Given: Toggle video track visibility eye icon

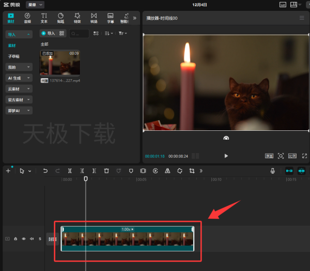Looking at the screenshot, I should tap(24, 239).
